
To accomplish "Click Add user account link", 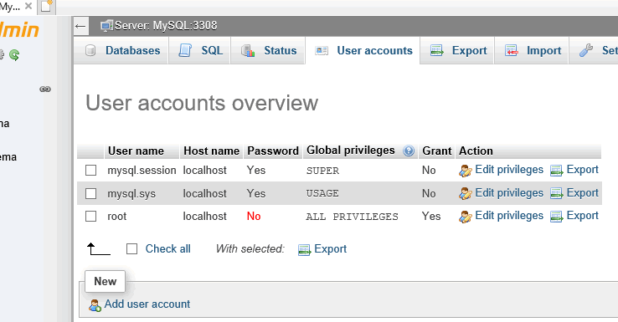I will point(147,304).
